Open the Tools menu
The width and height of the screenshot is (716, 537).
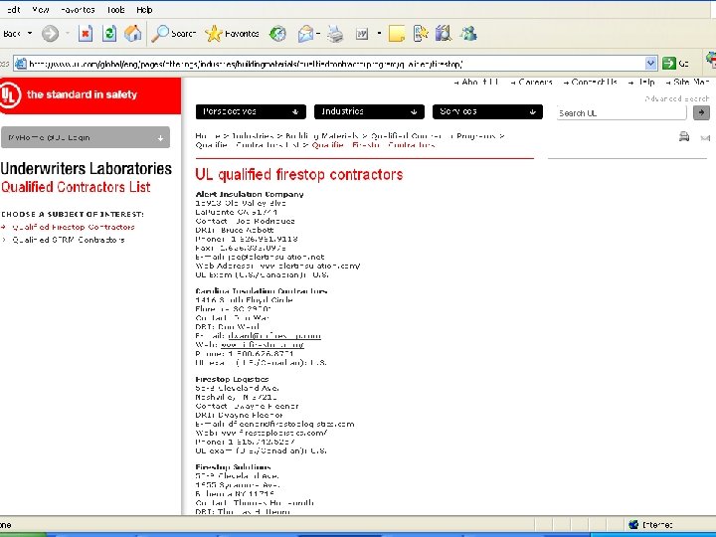coord(115,10)
